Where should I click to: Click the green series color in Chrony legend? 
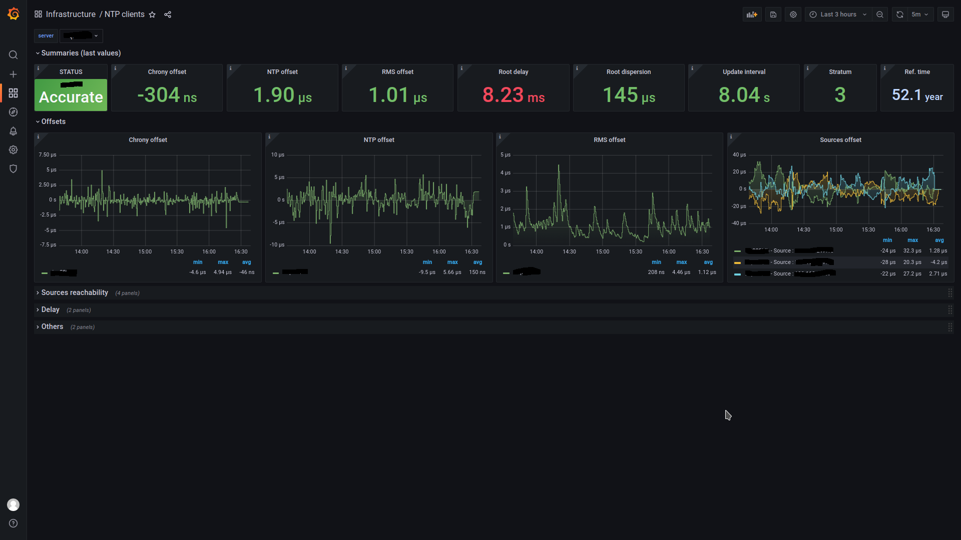[45, 273]
